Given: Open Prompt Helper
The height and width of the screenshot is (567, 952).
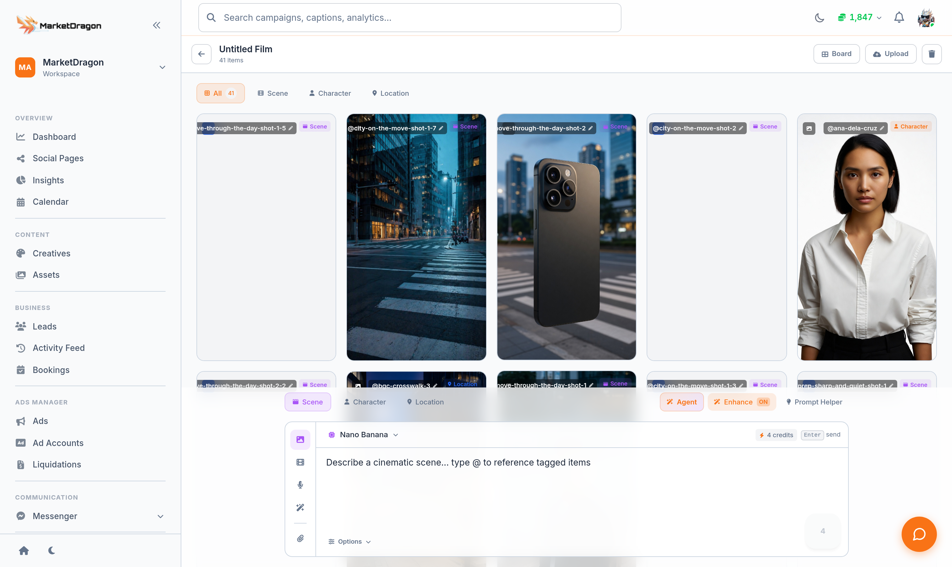Looking at the screenshot, I should click(813, 402).
